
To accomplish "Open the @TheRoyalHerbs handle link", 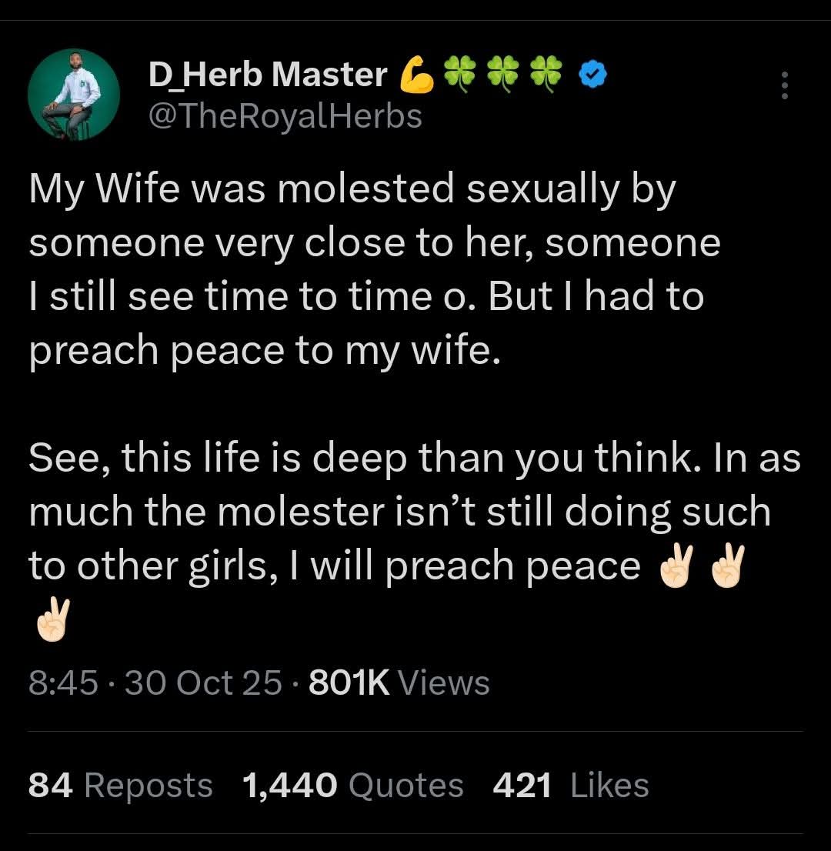I will [x=284, y=116].
